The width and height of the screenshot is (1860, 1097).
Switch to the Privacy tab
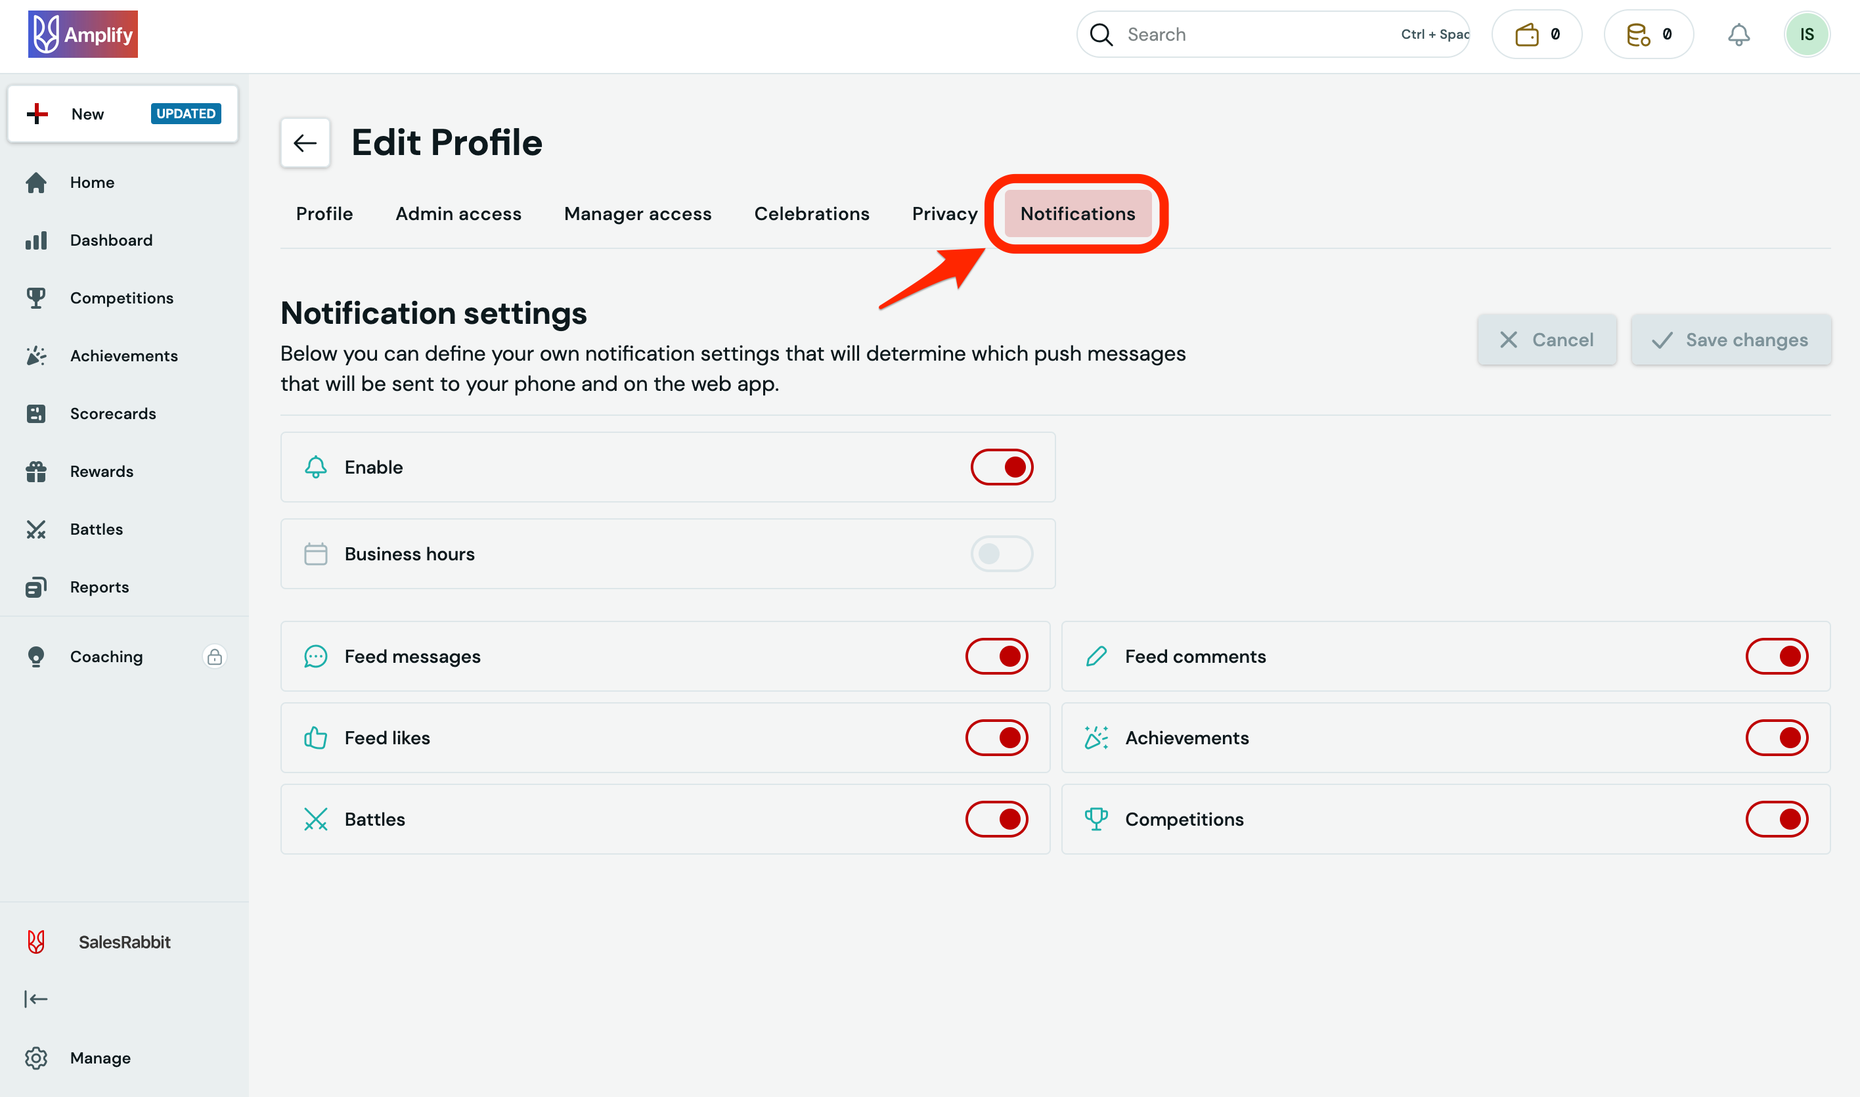[944, 213]
